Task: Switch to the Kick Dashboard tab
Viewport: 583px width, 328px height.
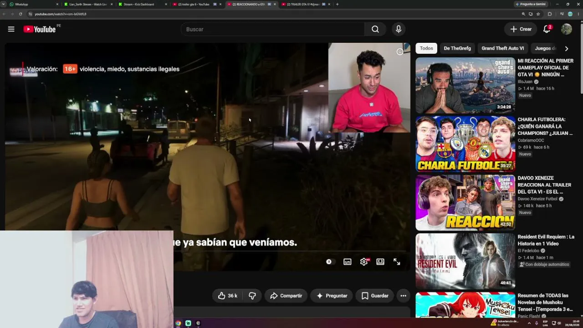Action: (x=142, y=4)
